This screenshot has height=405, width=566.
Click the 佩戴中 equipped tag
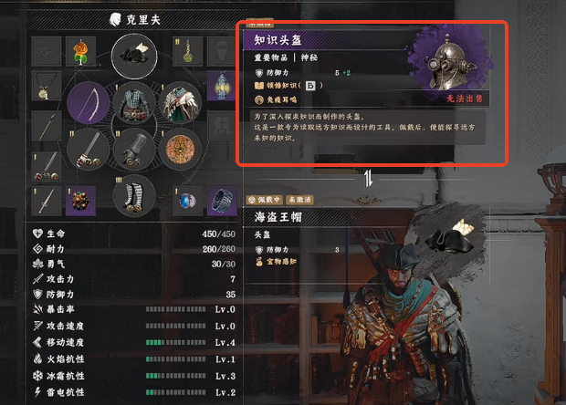tap(265, 200)
